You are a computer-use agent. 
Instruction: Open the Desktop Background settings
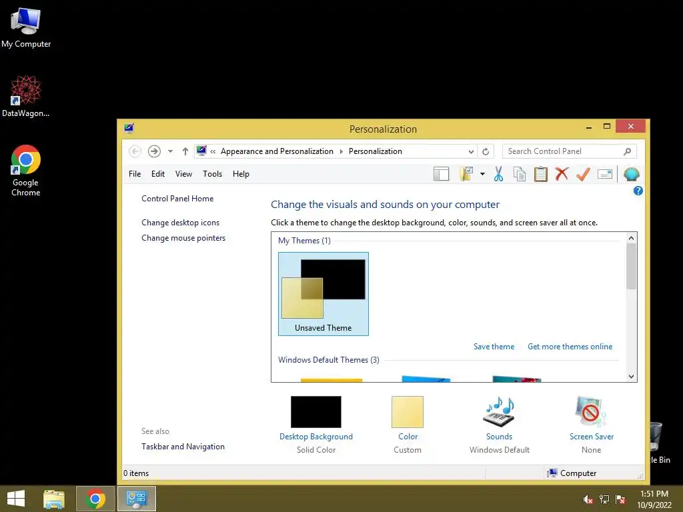coord(315,412)
